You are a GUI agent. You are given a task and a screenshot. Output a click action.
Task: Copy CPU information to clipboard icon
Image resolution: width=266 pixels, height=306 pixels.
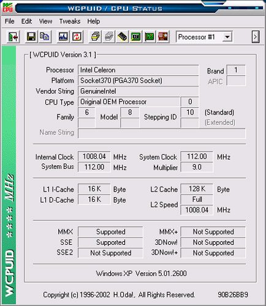coord(45,37)
